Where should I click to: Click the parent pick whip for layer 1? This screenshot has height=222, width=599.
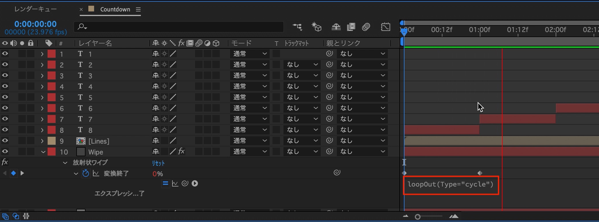[329, 53]
